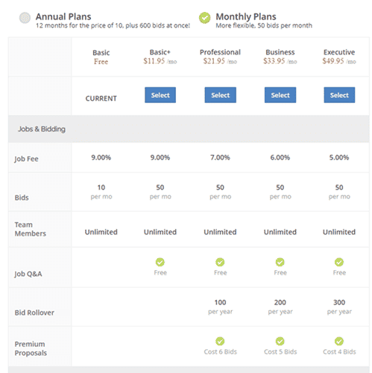Click the Annual Plans title text

[x=63, y=16]
